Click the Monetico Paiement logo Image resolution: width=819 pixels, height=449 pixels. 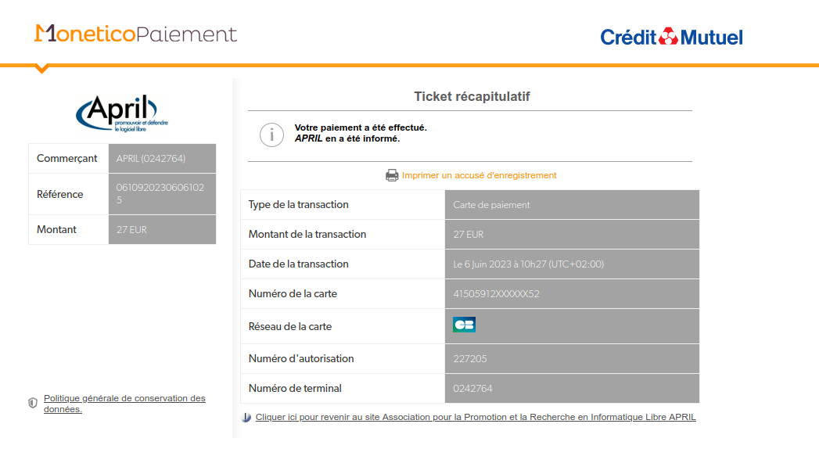[x=135, y=34]
